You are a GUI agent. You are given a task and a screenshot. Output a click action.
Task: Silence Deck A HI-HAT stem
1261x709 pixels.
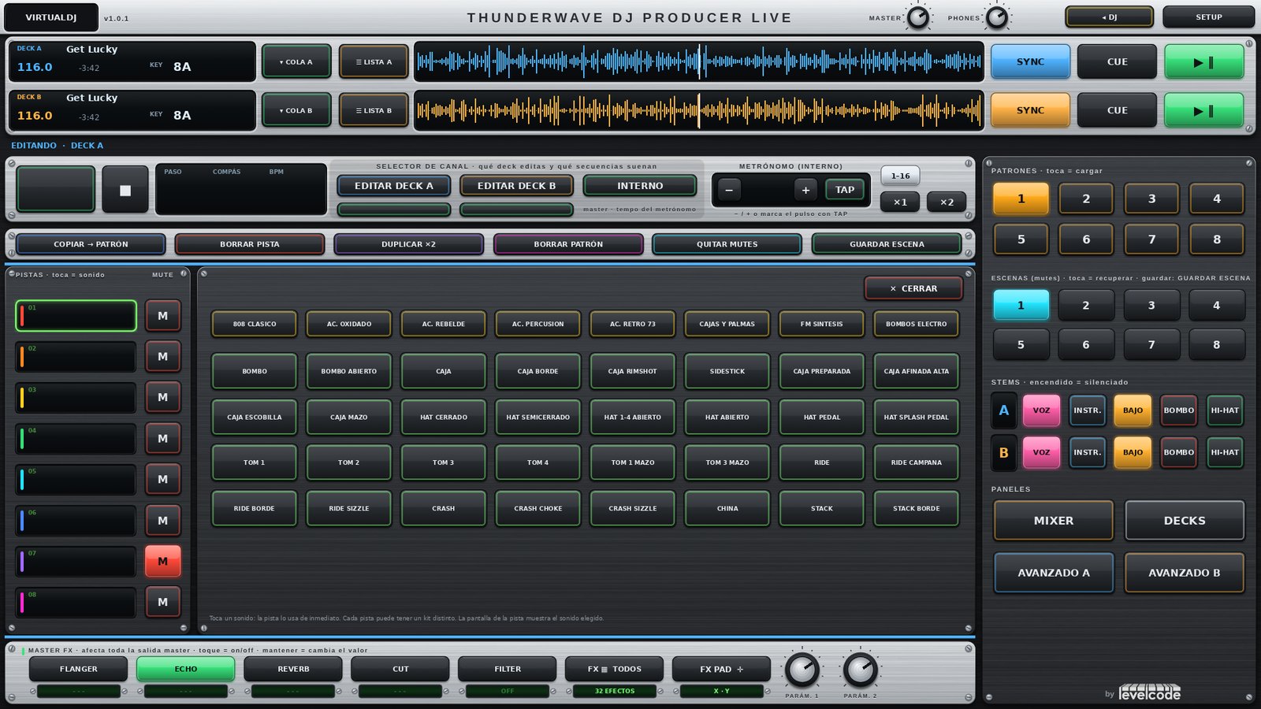click(1225, 410)
